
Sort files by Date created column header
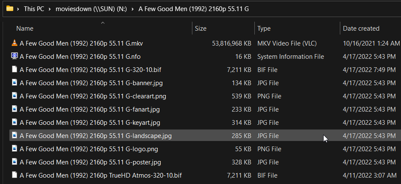(x=361, y=29)
